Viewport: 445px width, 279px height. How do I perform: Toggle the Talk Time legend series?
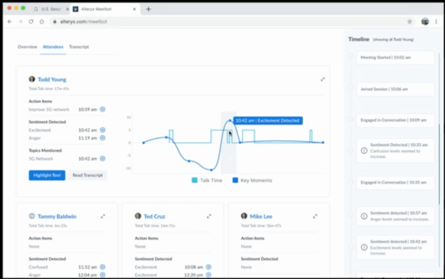[207, 180]
